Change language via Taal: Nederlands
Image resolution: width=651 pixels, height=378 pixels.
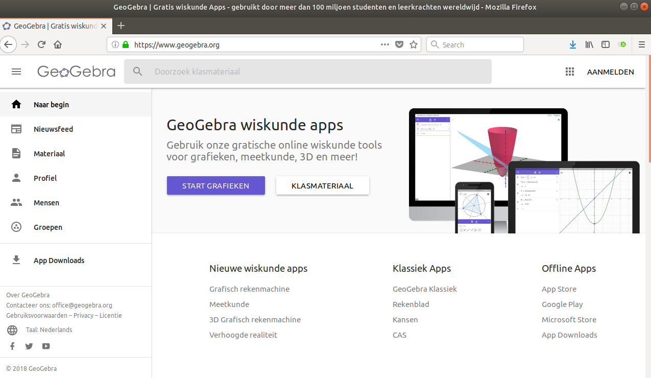(x=49, y=330)
